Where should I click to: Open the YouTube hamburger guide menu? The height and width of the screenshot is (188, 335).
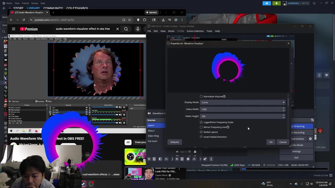coord(13,29)
